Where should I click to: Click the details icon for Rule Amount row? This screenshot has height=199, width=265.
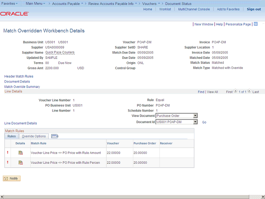click(x=20, y=153)
